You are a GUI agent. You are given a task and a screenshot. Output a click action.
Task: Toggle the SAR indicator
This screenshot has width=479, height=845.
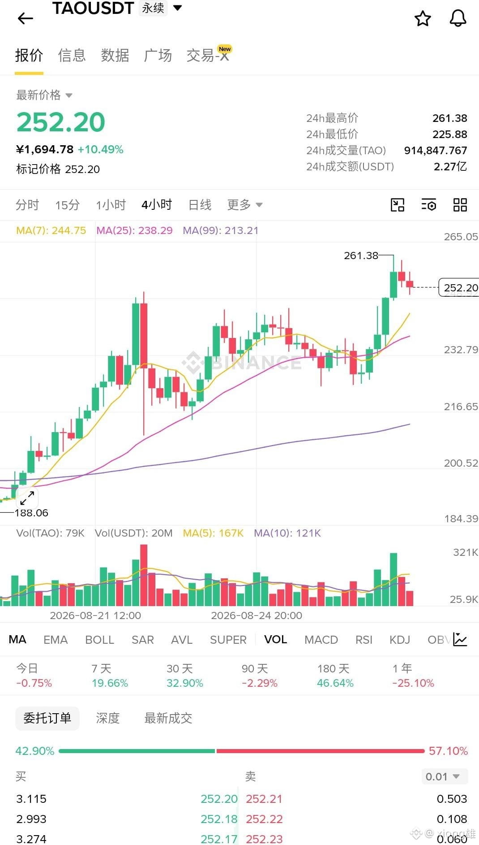tap(143, 640)
